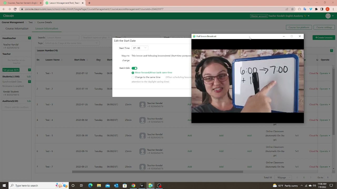Go to the Test breadcrumb
This screenshot has width=337, height=189.
coord(31,22)
